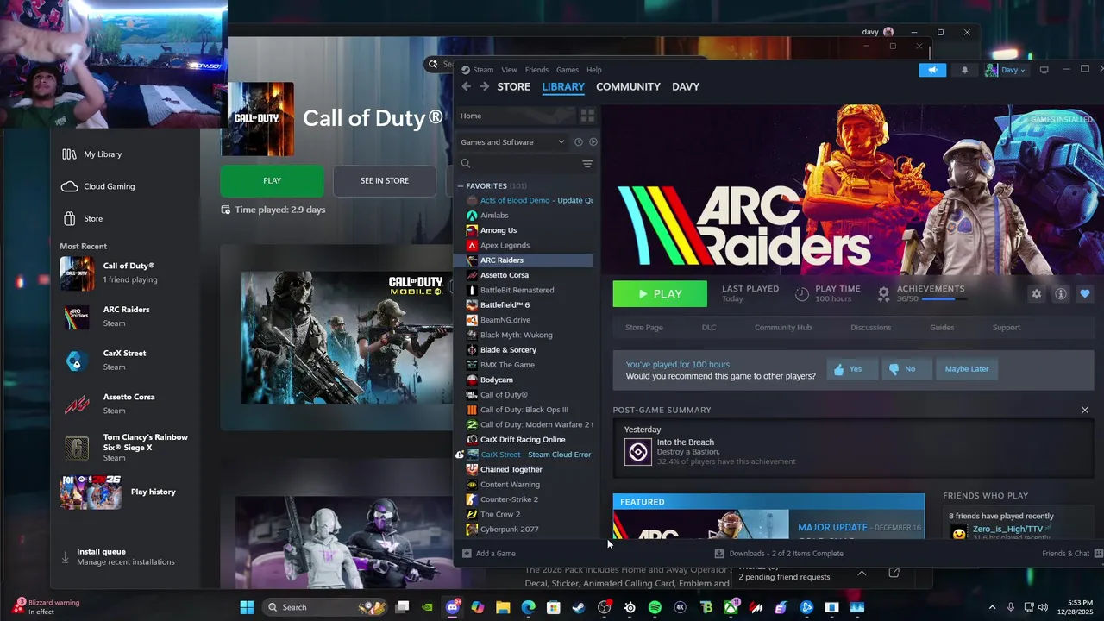Open Cloud Gaming in Xbox app

pyautogui.click(x=109, y=186)
